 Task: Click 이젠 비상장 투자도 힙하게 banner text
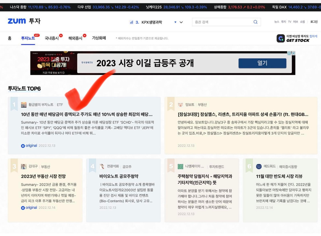(302, 36)
